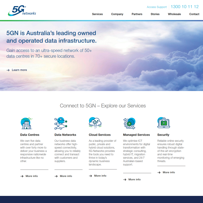This screenshot has width=203, height=203.
Task: Click the hero headline about data infrastructure
Action: (51, 37)
